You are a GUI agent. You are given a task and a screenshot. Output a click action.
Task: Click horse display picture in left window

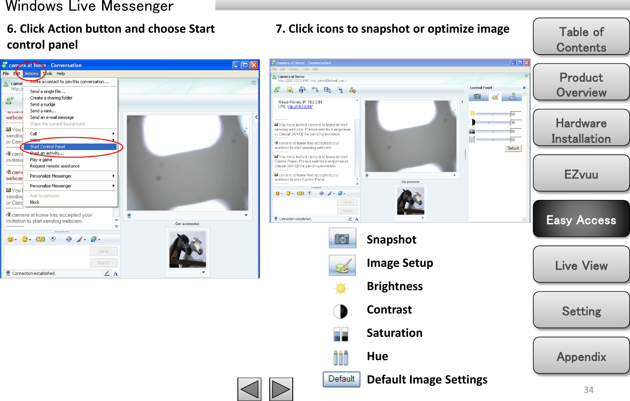(x=188, y=250)
